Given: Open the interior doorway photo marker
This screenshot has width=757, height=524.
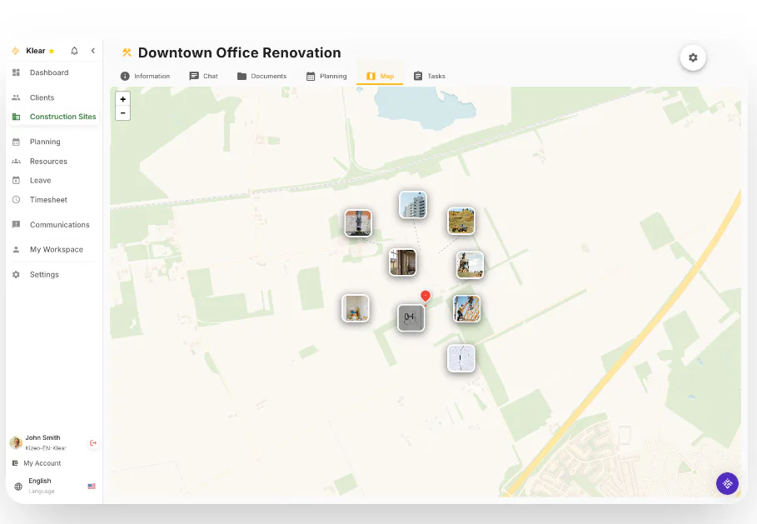Looking at the screenshot, I should [x=402, y=262].
